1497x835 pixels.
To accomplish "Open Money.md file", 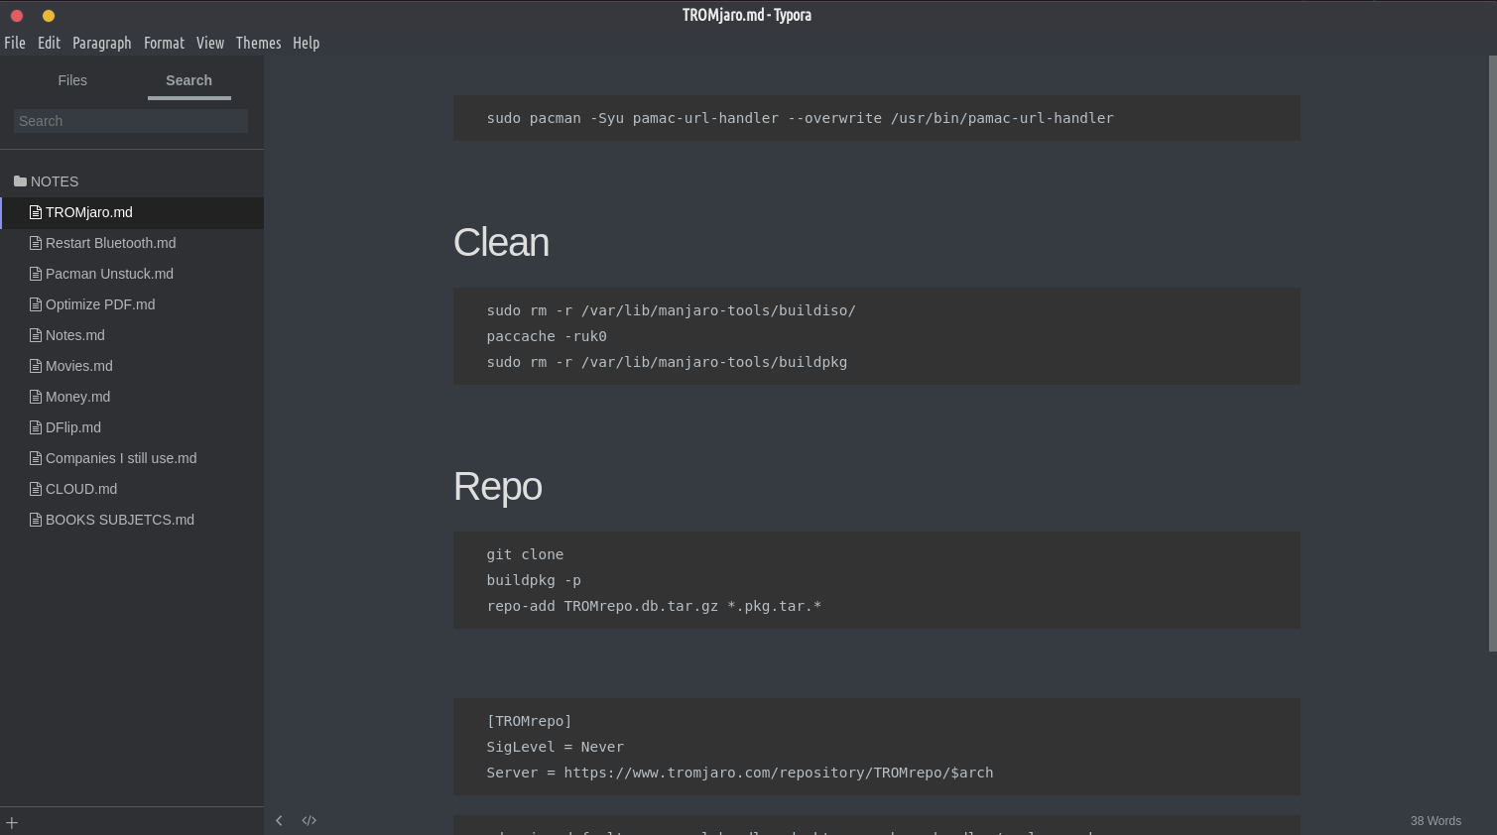I will 132,397.
